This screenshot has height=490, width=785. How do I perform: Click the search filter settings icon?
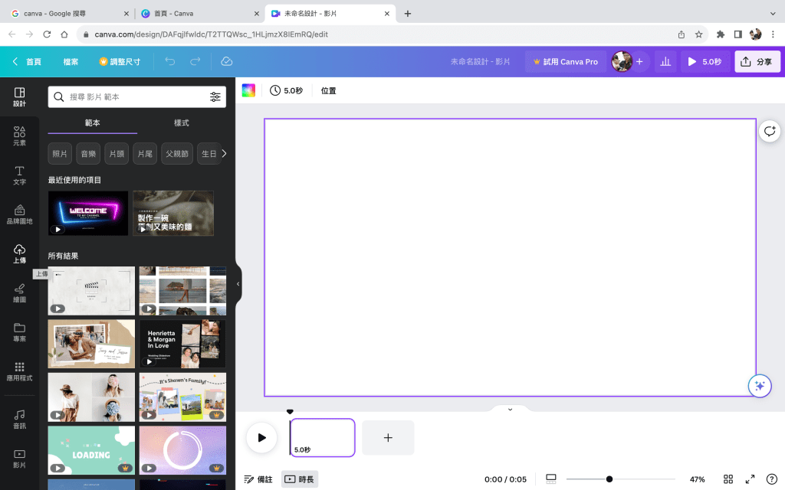click(x=215, y=97)
